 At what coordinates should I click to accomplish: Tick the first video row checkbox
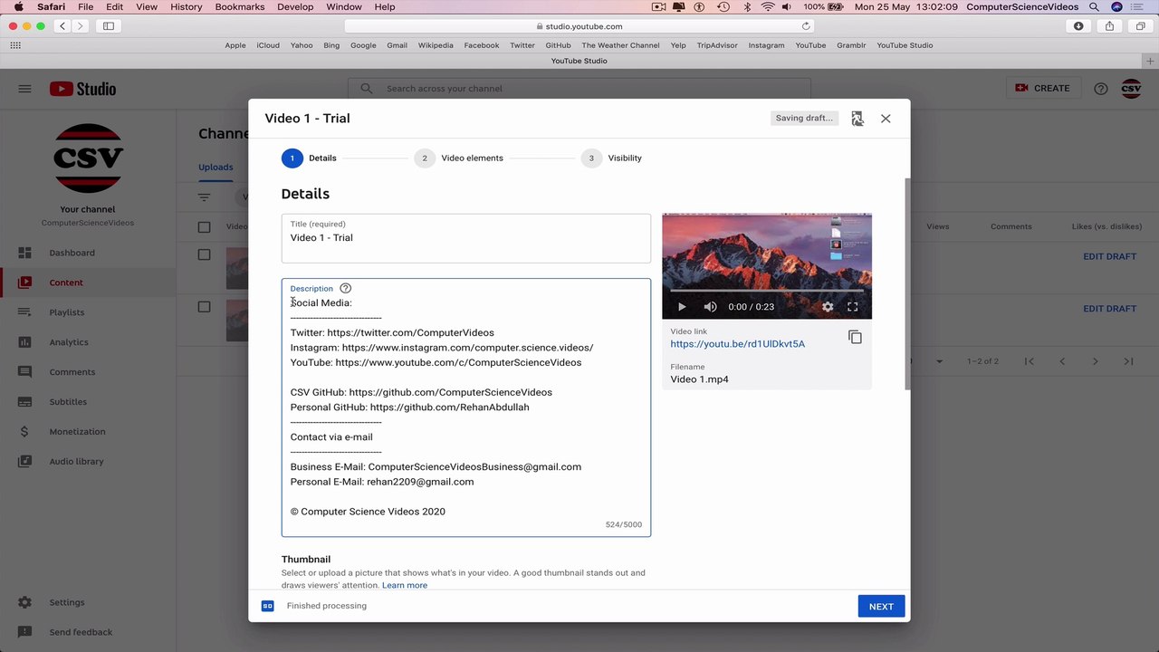[x=204, y=254]
